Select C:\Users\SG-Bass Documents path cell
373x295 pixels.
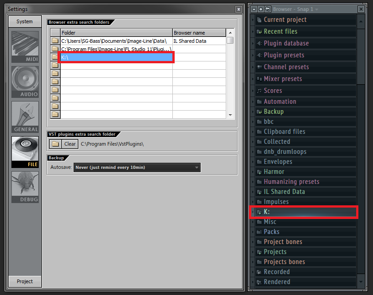tap(117, 41)
